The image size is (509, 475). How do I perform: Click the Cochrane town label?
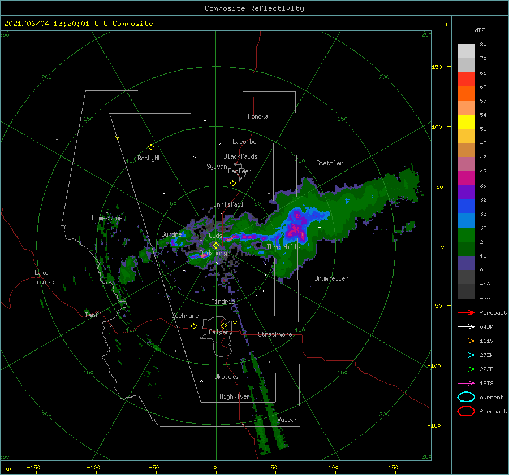point(185,316)
